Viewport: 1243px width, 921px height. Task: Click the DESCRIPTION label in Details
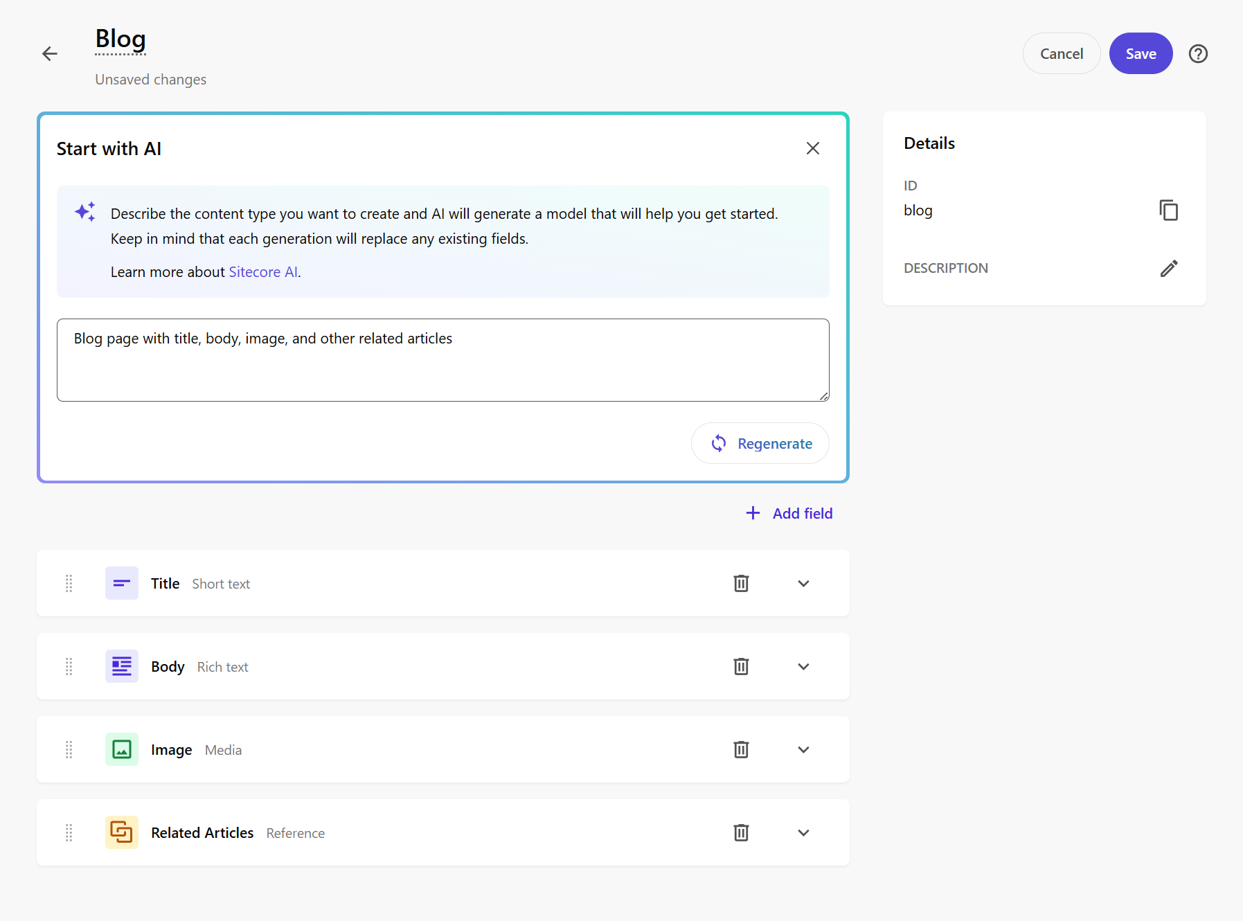click(x=946, y=268)
